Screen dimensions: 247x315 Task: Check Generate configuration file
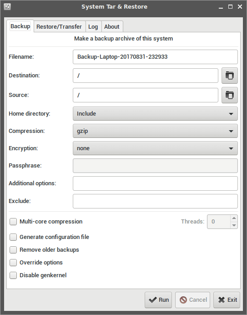[13, 237]
